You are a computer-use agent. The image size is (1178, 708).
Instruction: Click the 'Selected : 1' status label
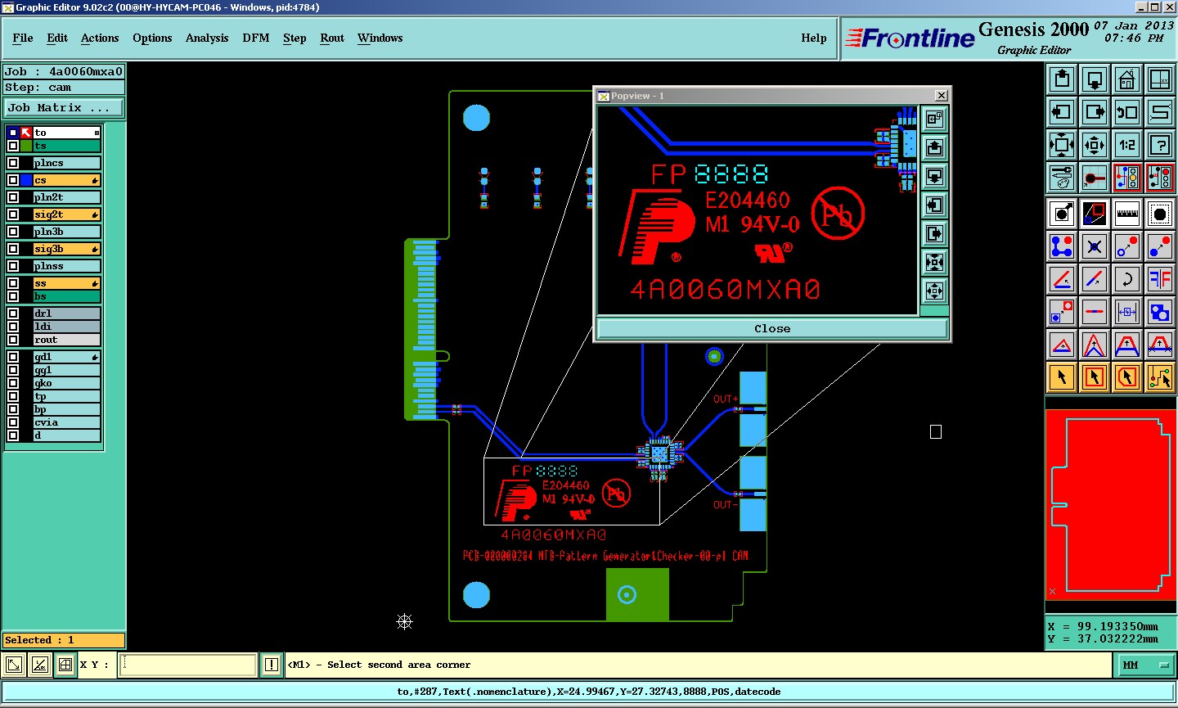click(x=64, y=640)
